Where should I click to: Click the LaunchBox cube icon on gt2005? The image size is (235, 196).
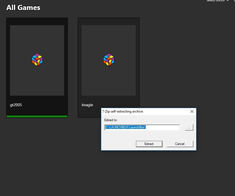37,60
